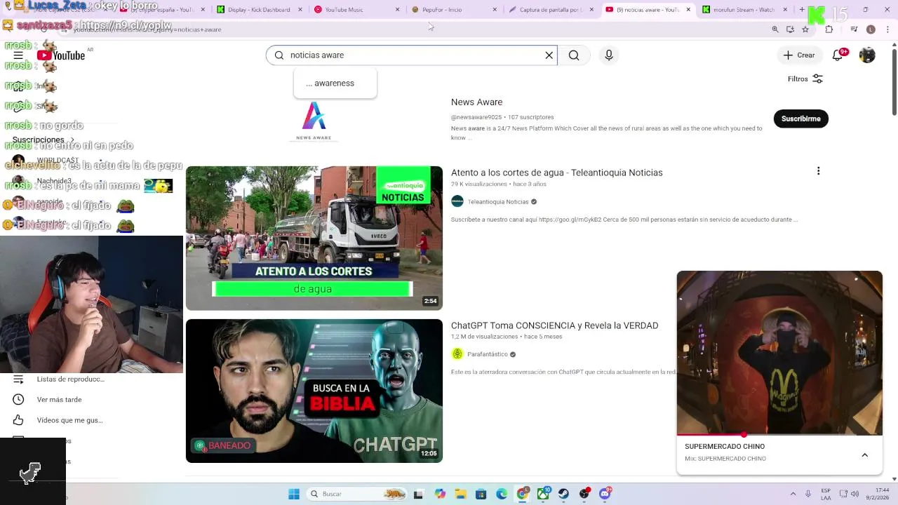Image resolution: width=898 pixels, height=505 pixels.
Task: Click into the 'noticias aware' search field
Action: coord(411,55)
